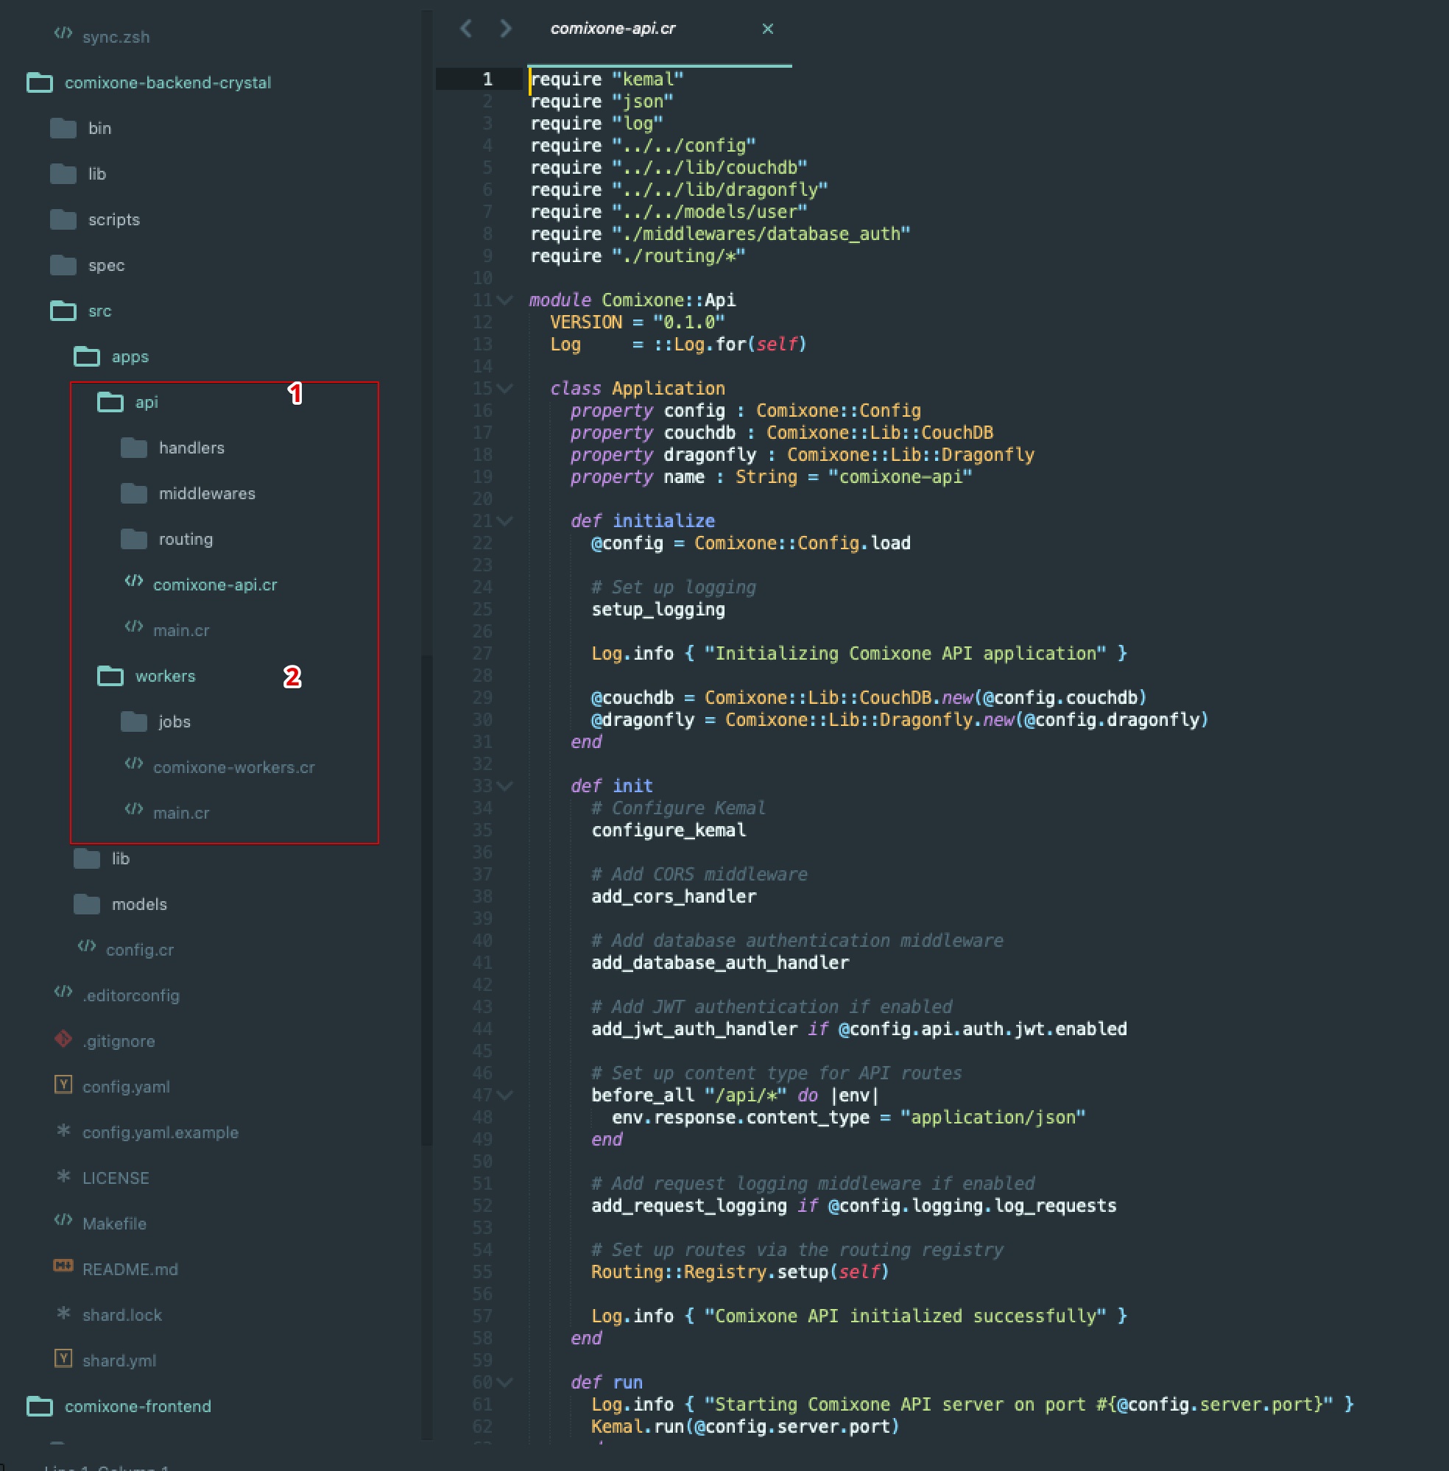1449x1471 pixels.
Task: Click the comixone-api.cr file icon in sidebar
Action: [134, 582]
